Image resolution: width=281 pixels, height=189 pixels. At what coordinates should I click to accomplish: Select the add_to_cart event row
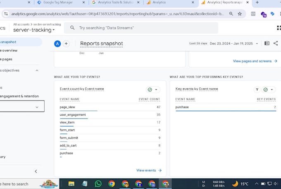tap(110, 145)
